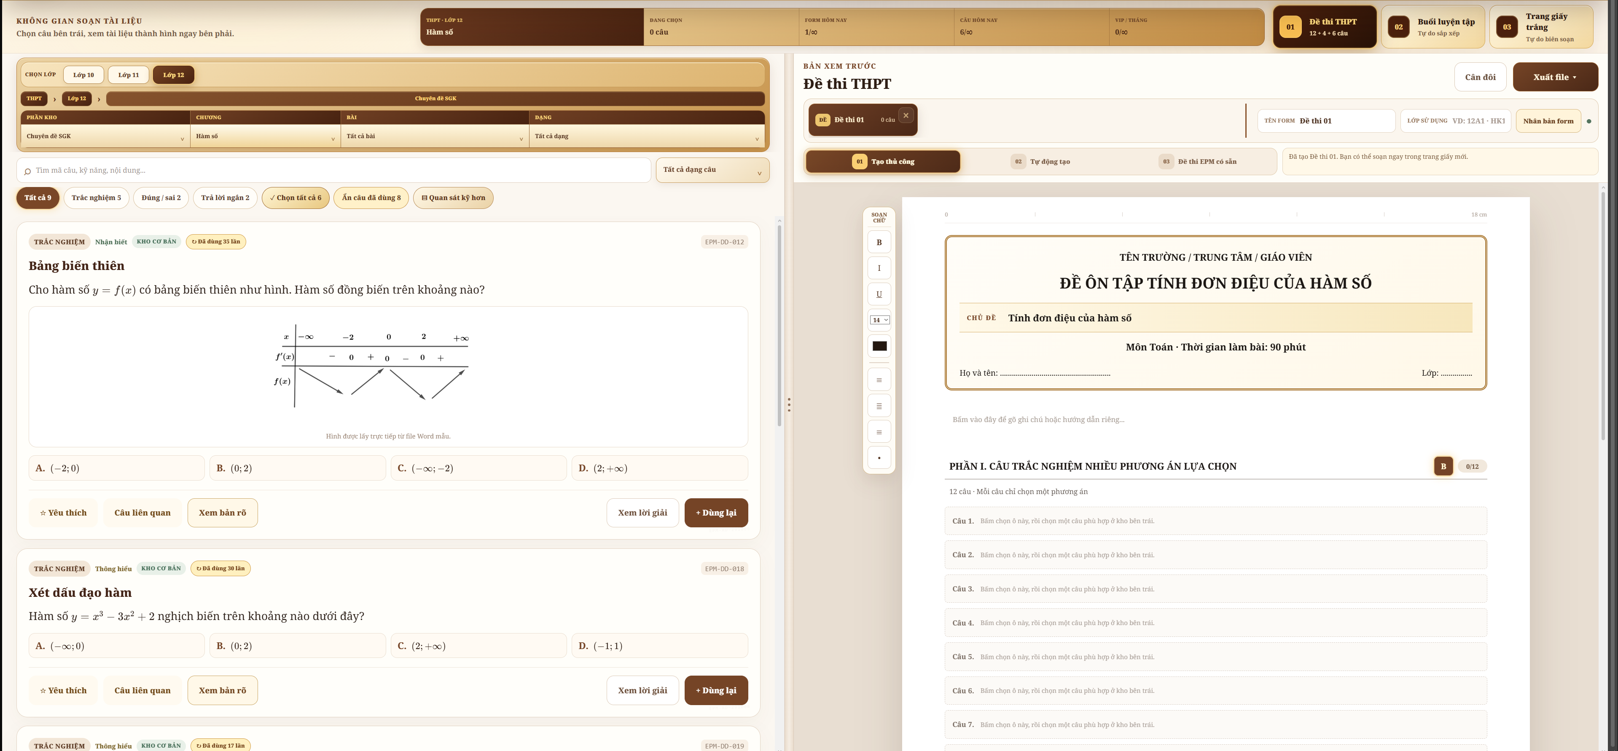Screen dimensions: 1618x751
Task: Click the THPT breadcrumb chip
Action: [x=34, y=99]
